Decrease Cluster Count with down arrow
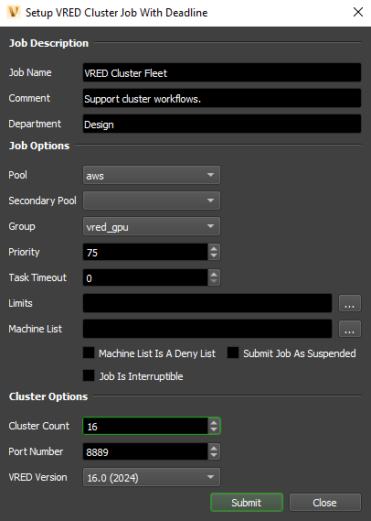371x521 pixels. point(214,430)
